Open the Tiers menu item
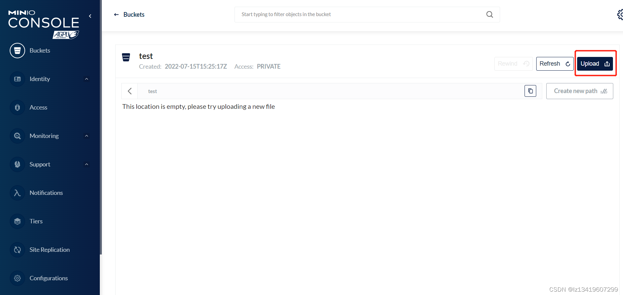Viewport: 623px width, 295px height. click(x=36, y=221)
